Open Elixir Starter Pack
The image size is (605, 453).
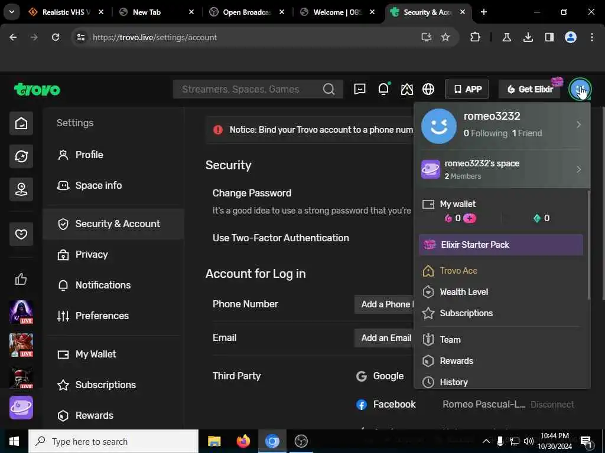tap(501, 245)
